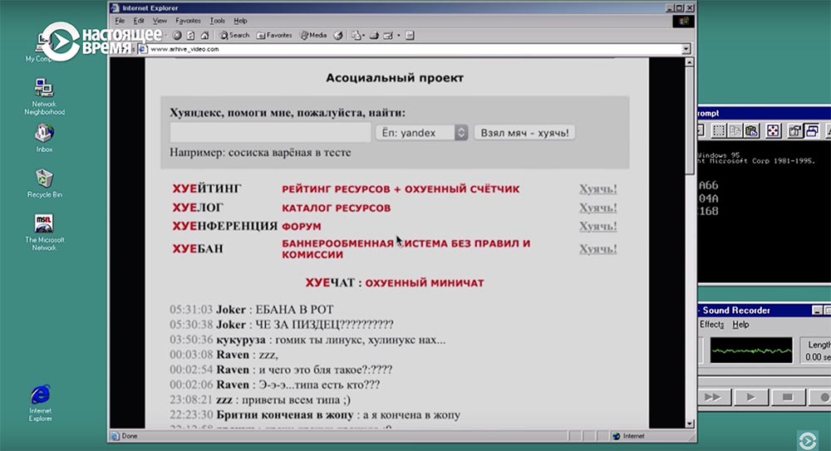
Task: Click the Windows logo throbber in Internet Explorer
Action: (x=684, y=22)
